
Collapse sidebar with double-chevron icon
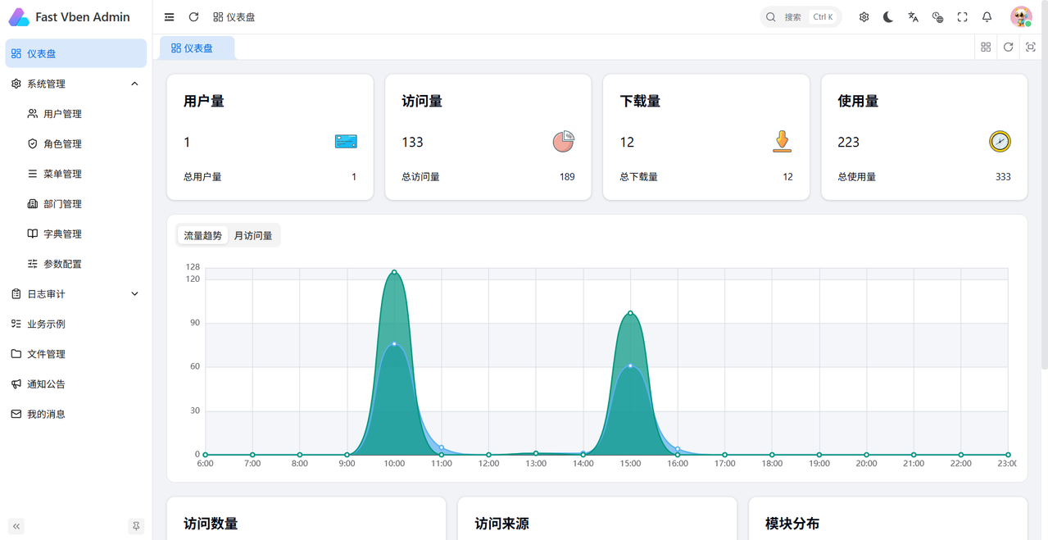pyautogui.click(x=16, y=526)
